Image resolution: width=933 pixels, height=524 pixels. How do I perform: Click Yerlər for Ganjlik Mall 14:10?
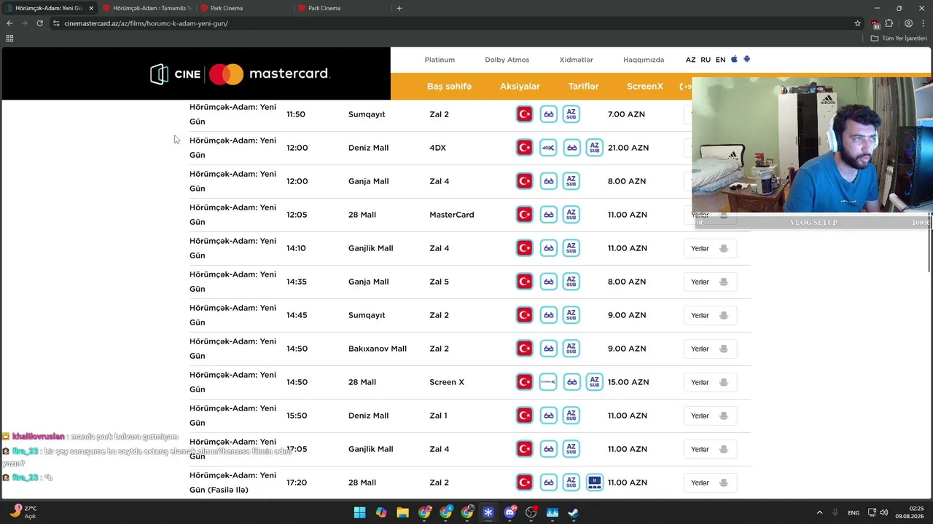(x=710, y=248)
